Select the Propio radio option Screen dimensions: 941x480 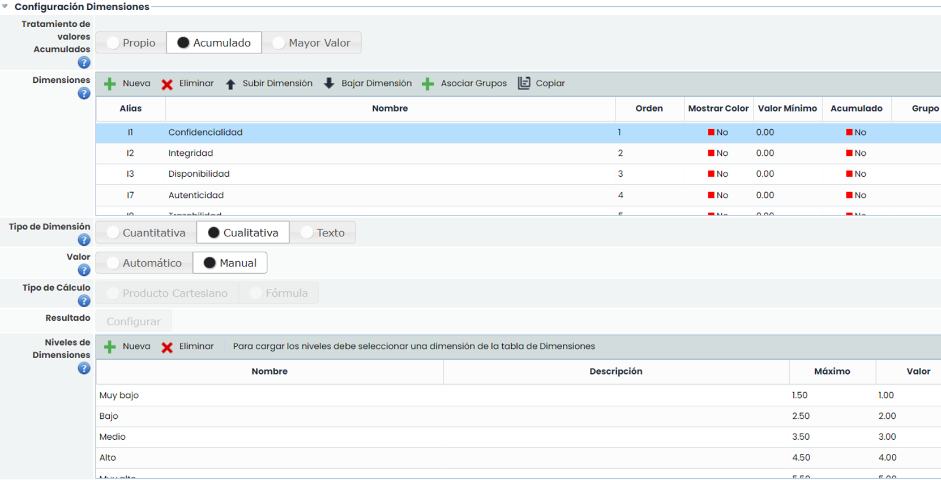[113, 43]
